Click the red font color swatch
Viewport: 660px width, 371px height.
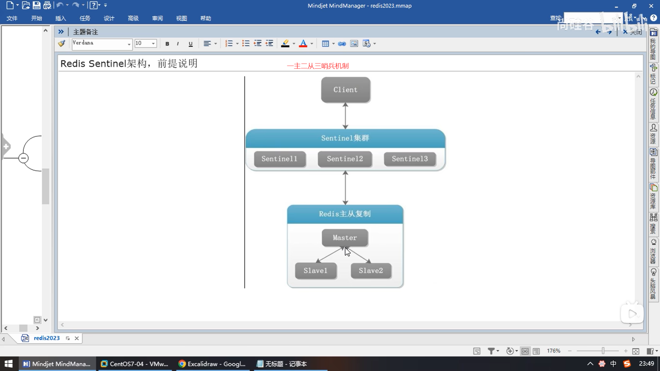(303, 44)
